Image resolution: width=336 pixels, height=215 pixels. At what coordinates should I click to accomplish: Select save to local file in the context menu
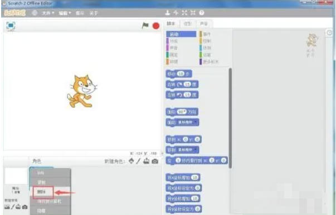50,202
